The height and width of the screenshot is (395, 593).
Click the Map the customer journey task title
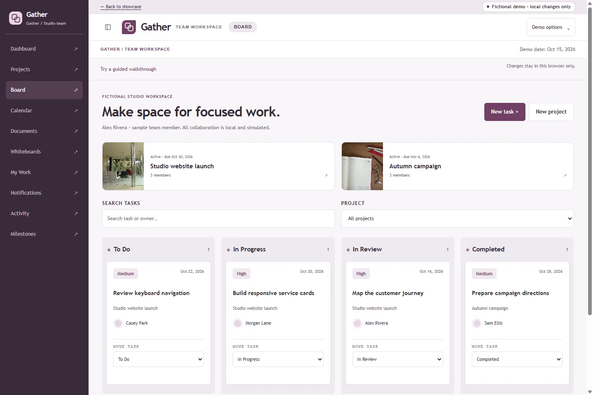388,293
